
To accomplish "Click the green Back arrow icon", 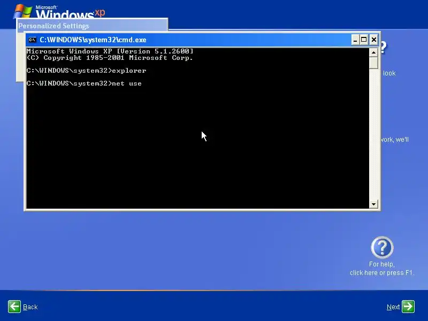I will 14,307.
